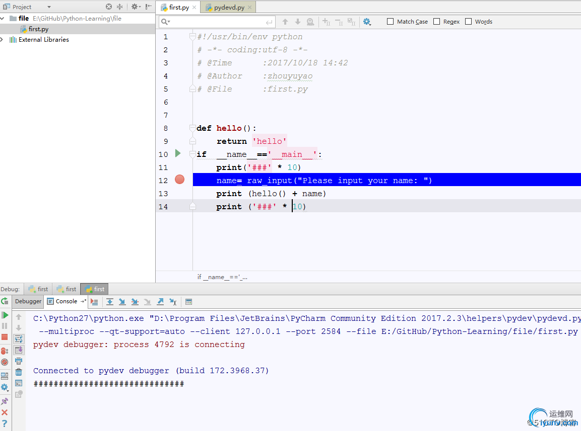This screenshot has width=581, height=431.
Task: Pin the debug tab
Action: click(x=5, y=401)
